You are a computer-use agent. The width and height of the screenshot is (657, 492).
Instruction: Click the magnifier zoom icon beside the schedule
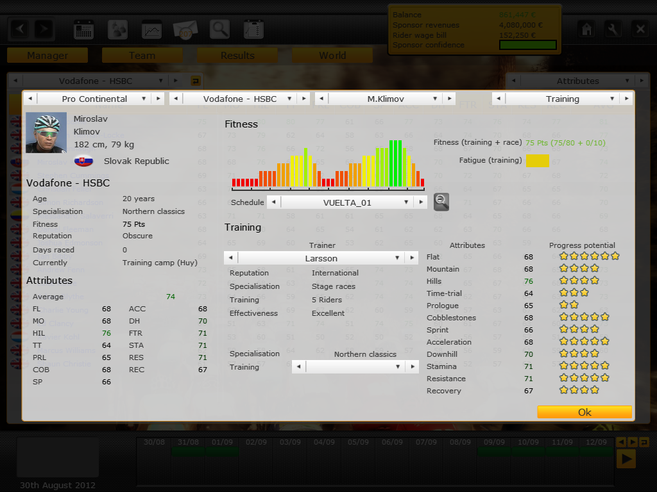click(441, 202)
